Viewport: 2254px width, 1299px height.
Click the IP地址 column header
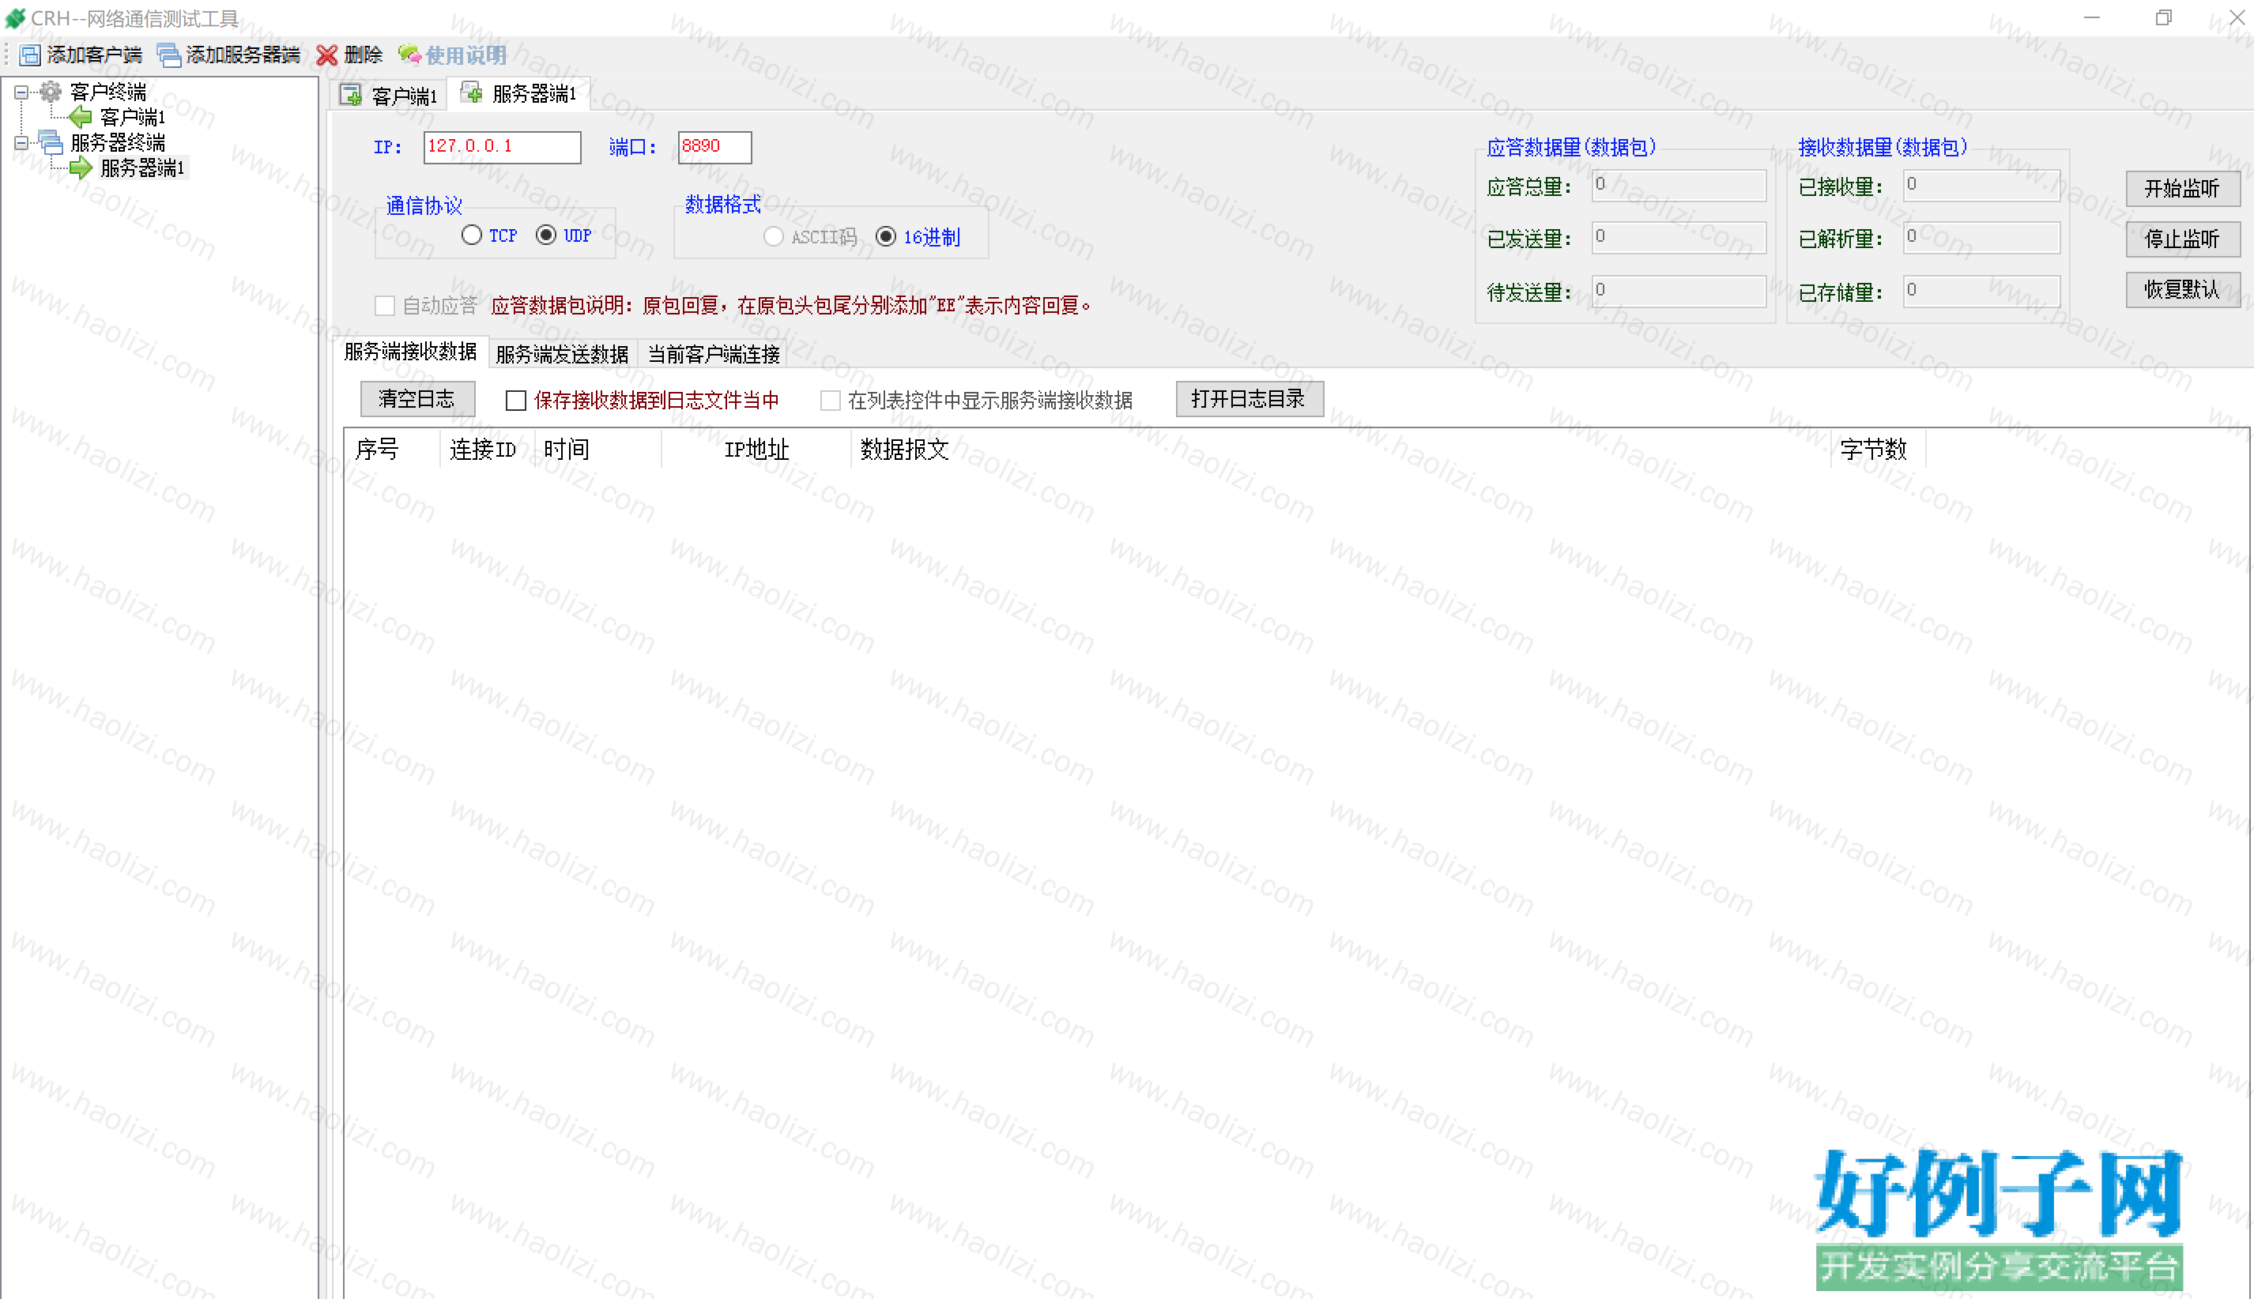pos(756,450)
